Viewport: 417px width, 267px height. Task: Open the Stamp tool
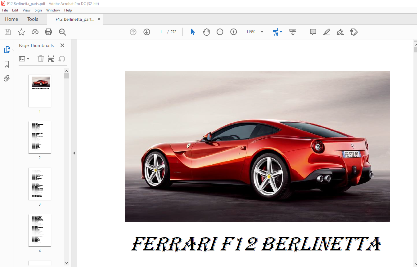(354, 32)
